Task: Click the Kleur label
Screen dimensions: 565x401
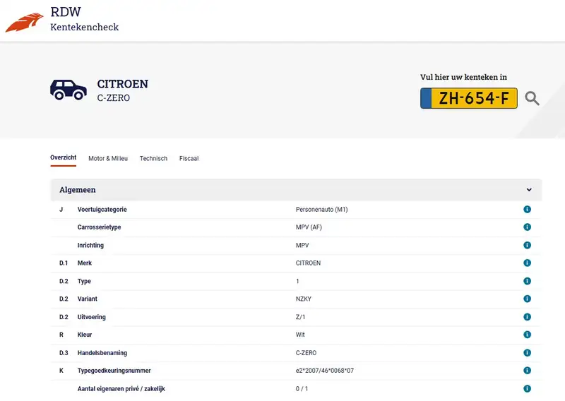Action: point(85,335)
